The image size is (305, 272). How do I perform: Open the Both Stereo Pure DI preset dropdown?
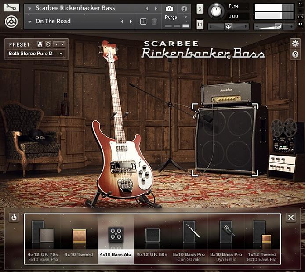pos(36,54)
